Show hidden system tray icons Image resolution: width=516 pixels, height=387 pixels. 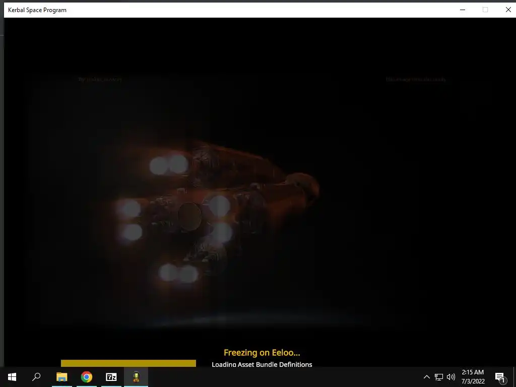[x=426, y=377]
